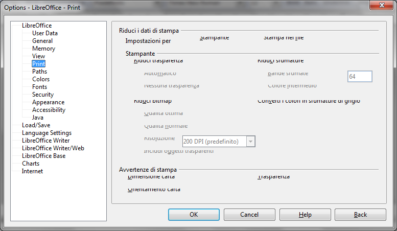The height and width of the screenshot is (231, 397).
Task: Select User Data in the options tree
Action: click(x=45, y=33)
